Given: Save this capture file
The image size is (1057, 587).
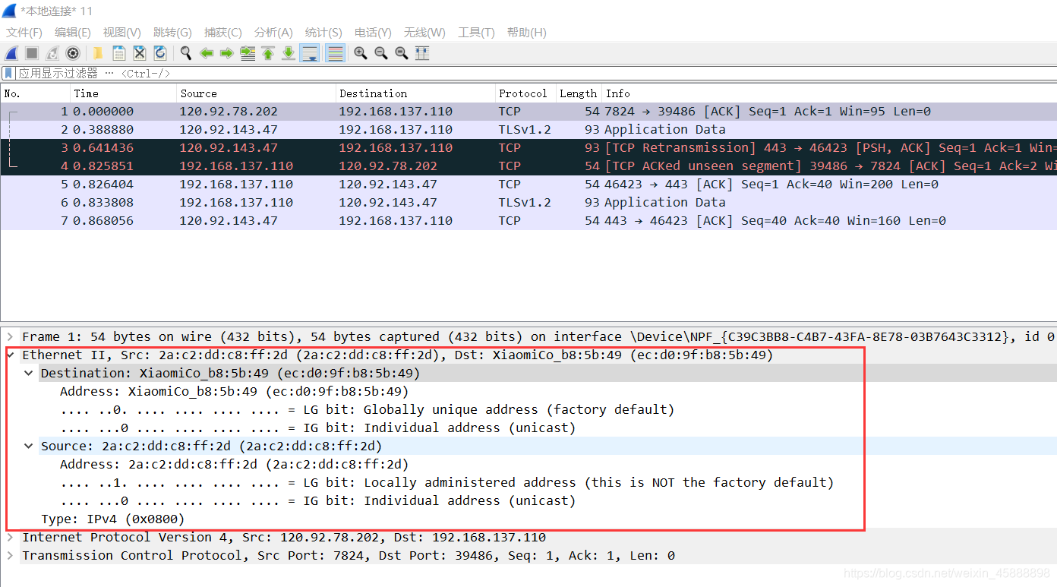Looking at the screenshot, I should 119,53.
